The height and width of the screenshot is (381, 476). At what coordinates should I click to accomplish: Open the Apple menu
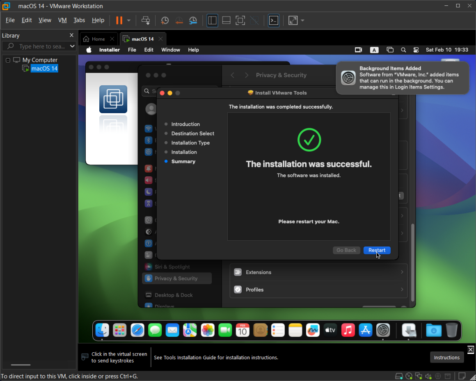[89, 50]
